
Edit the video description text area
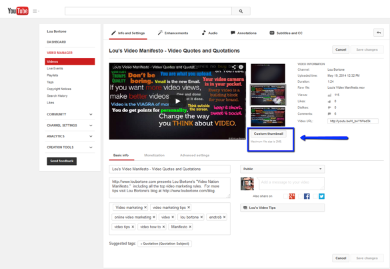pyautogui.click(x=169, y=188)
